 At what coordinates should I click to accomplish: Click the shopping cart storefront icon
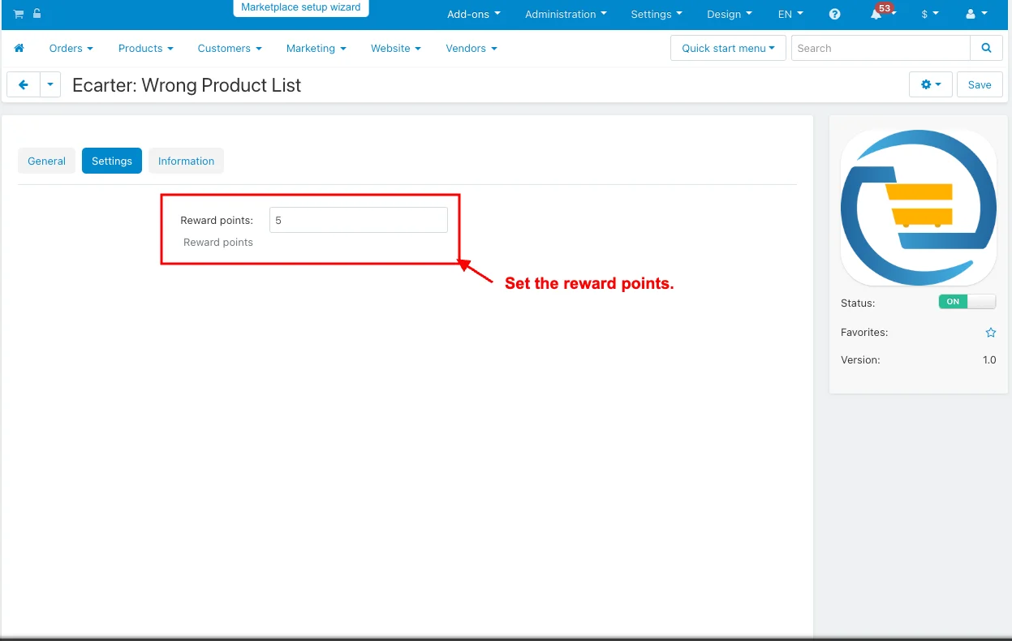(18, 15)
